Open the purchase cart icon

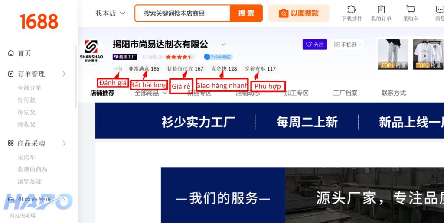pos(410,10)
